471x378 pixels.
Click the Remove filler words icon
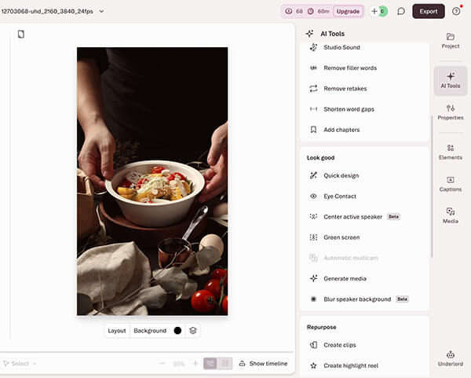pyautogui.click(x=313, y=68)
